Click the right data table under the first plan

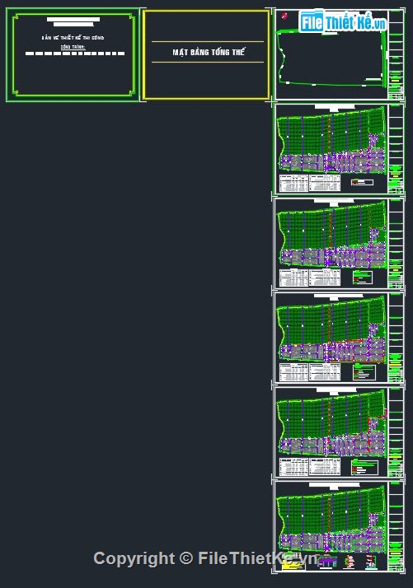click(x=325, y=184)
